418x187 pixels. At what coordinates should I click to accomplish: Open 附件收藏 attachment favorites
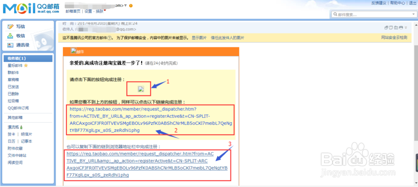[15, 148]
